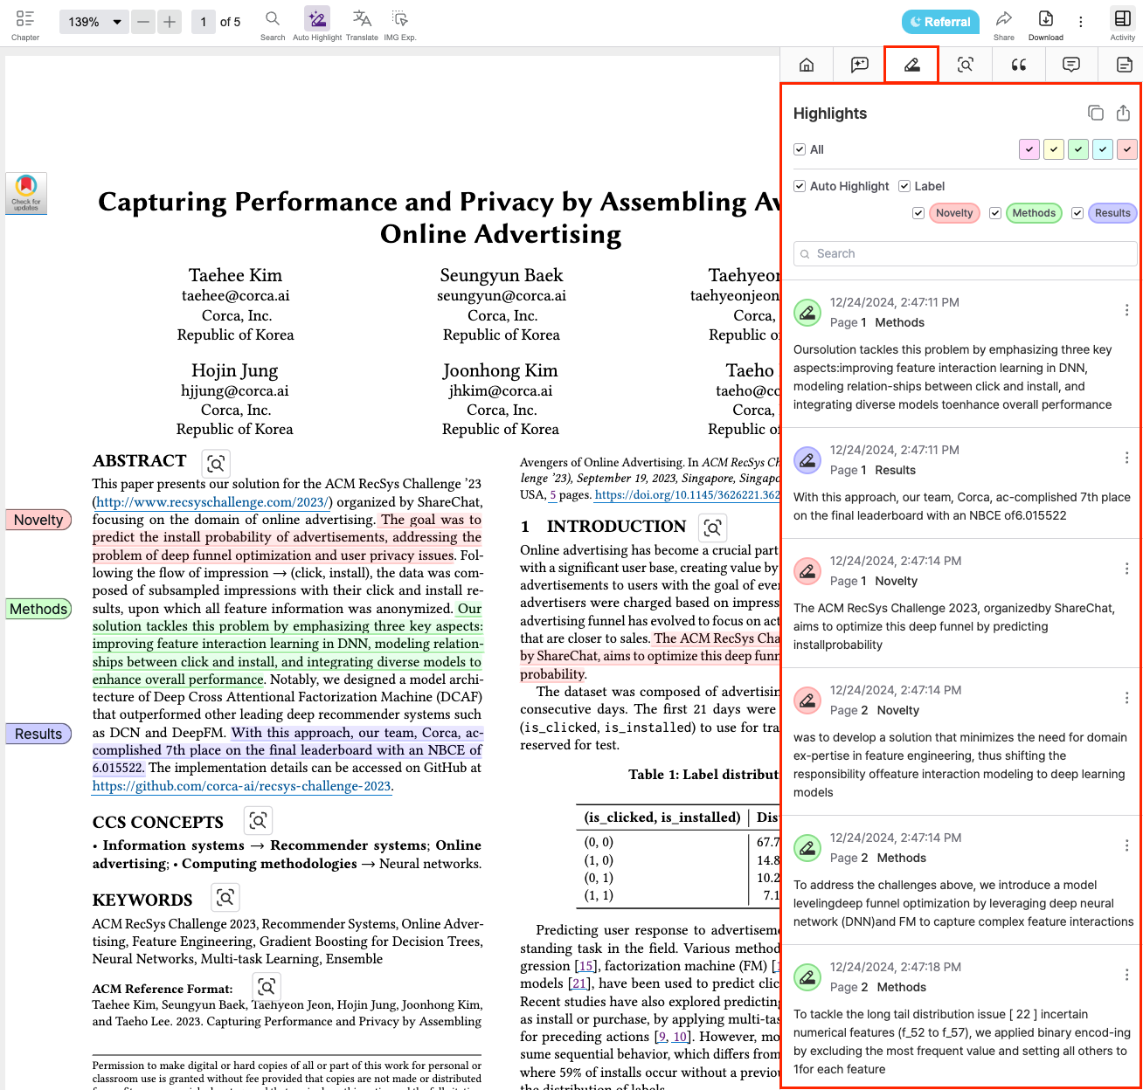Open the recsyschallenge.com/2023 link
Screen dimensions: 1143x1090
212,502
